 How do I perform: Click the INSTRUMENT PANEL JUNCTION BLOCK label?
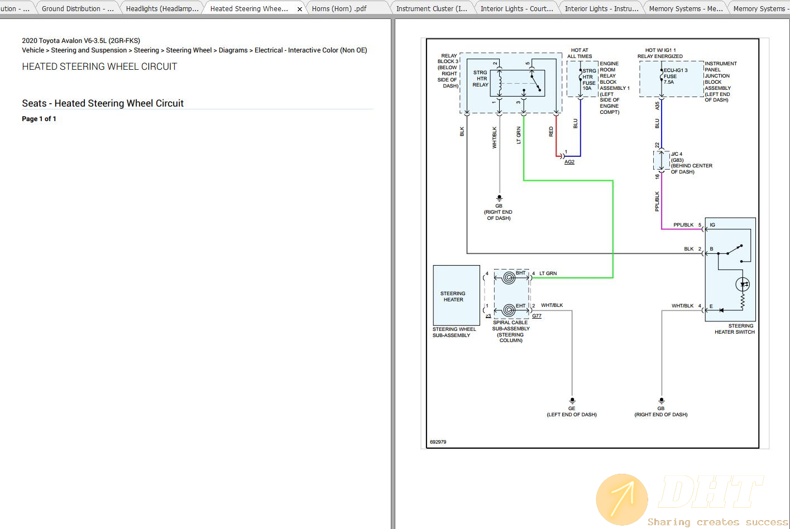tap(721, 81)
